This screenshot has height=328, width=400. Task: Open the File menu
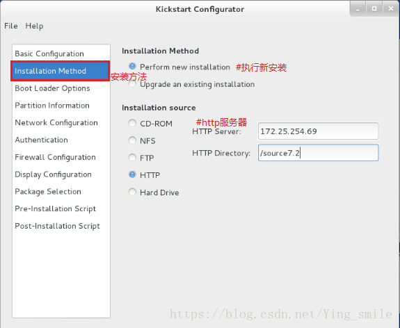(x=11, y=26)
